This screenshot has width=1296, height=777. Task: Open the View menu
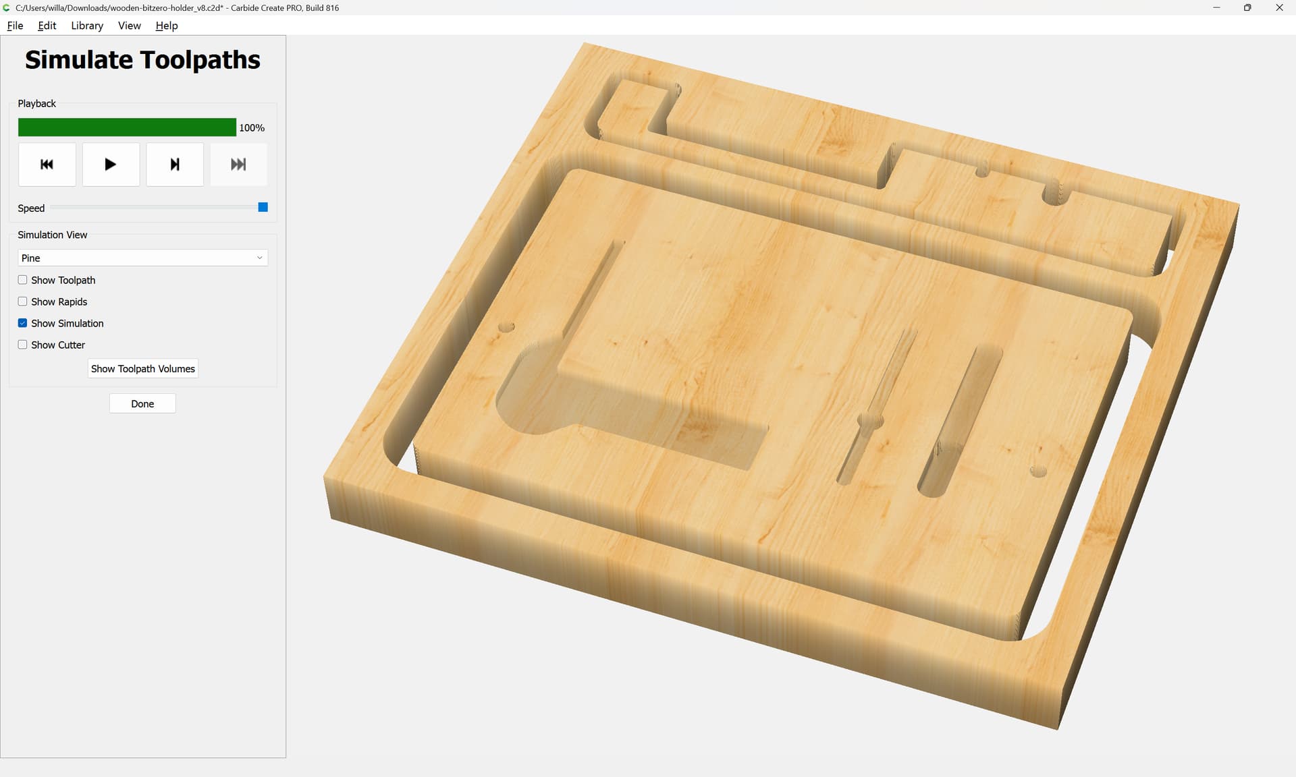[129, 26]
